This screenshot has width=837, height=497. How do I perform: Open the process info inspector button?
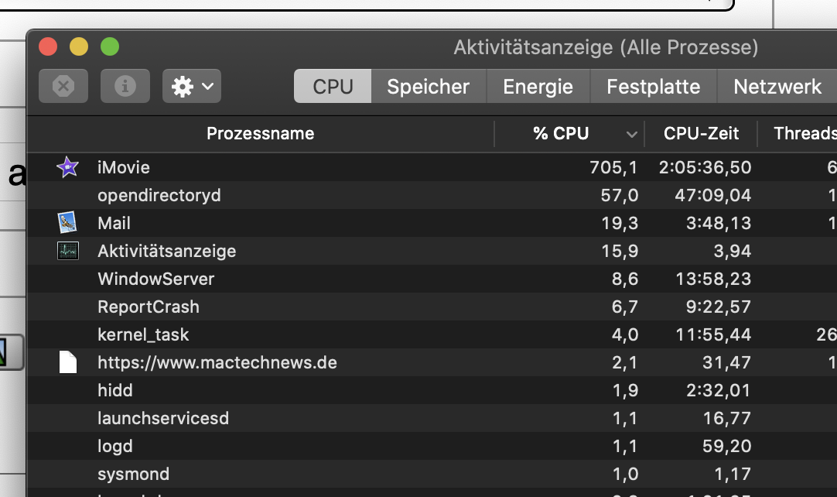tap(125, 86)
